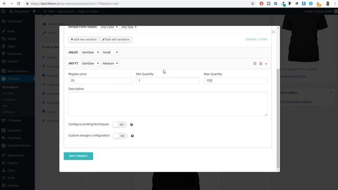Reorder the #NYYT variation with the handle icon
Viewport: 338px width, 190px height.
coord(255,63)
